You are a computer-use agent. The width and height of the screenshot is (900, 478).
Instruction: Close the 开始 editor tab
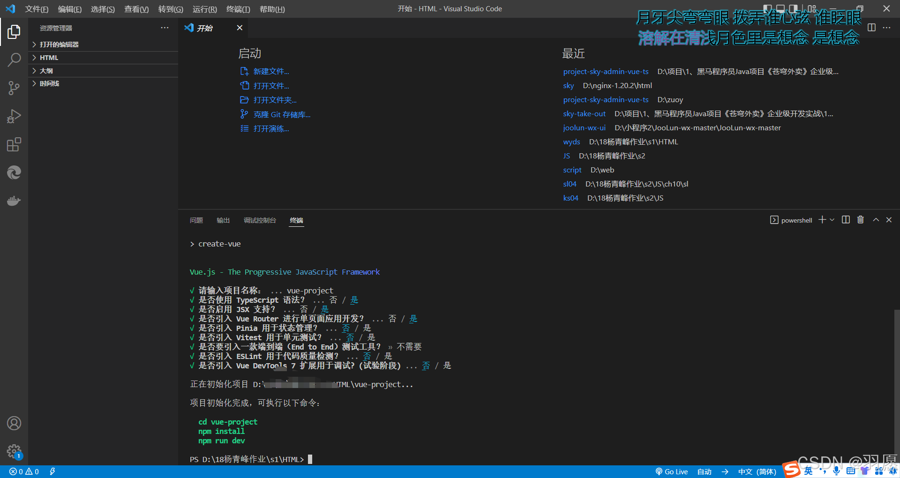pos(240,28)
